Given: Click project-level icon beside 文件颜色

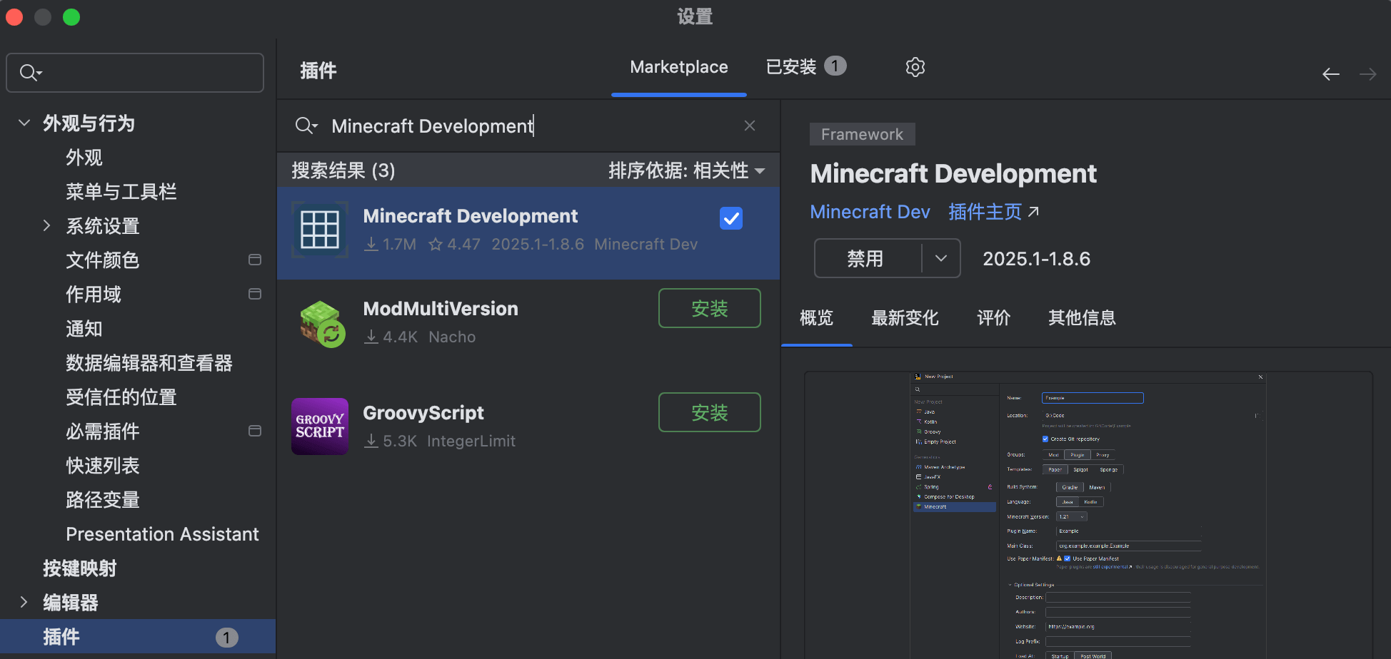Looking at the screenshot, I should point(254,260).
